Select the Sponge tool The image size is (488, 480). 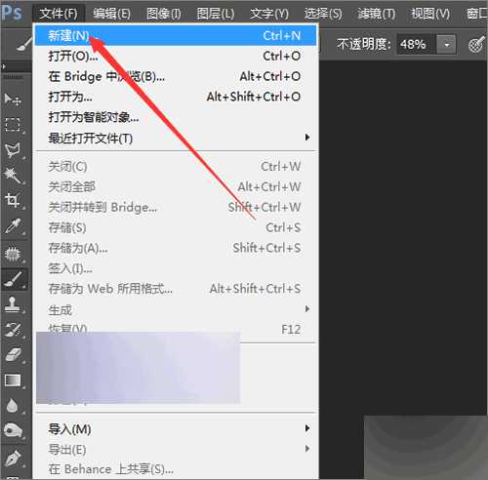[x=13, y=431]
